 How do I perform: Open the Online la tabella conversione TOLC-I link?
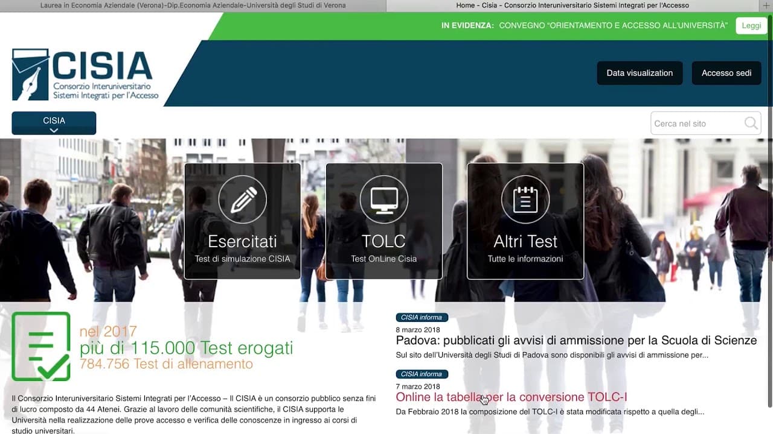(511, 397)
